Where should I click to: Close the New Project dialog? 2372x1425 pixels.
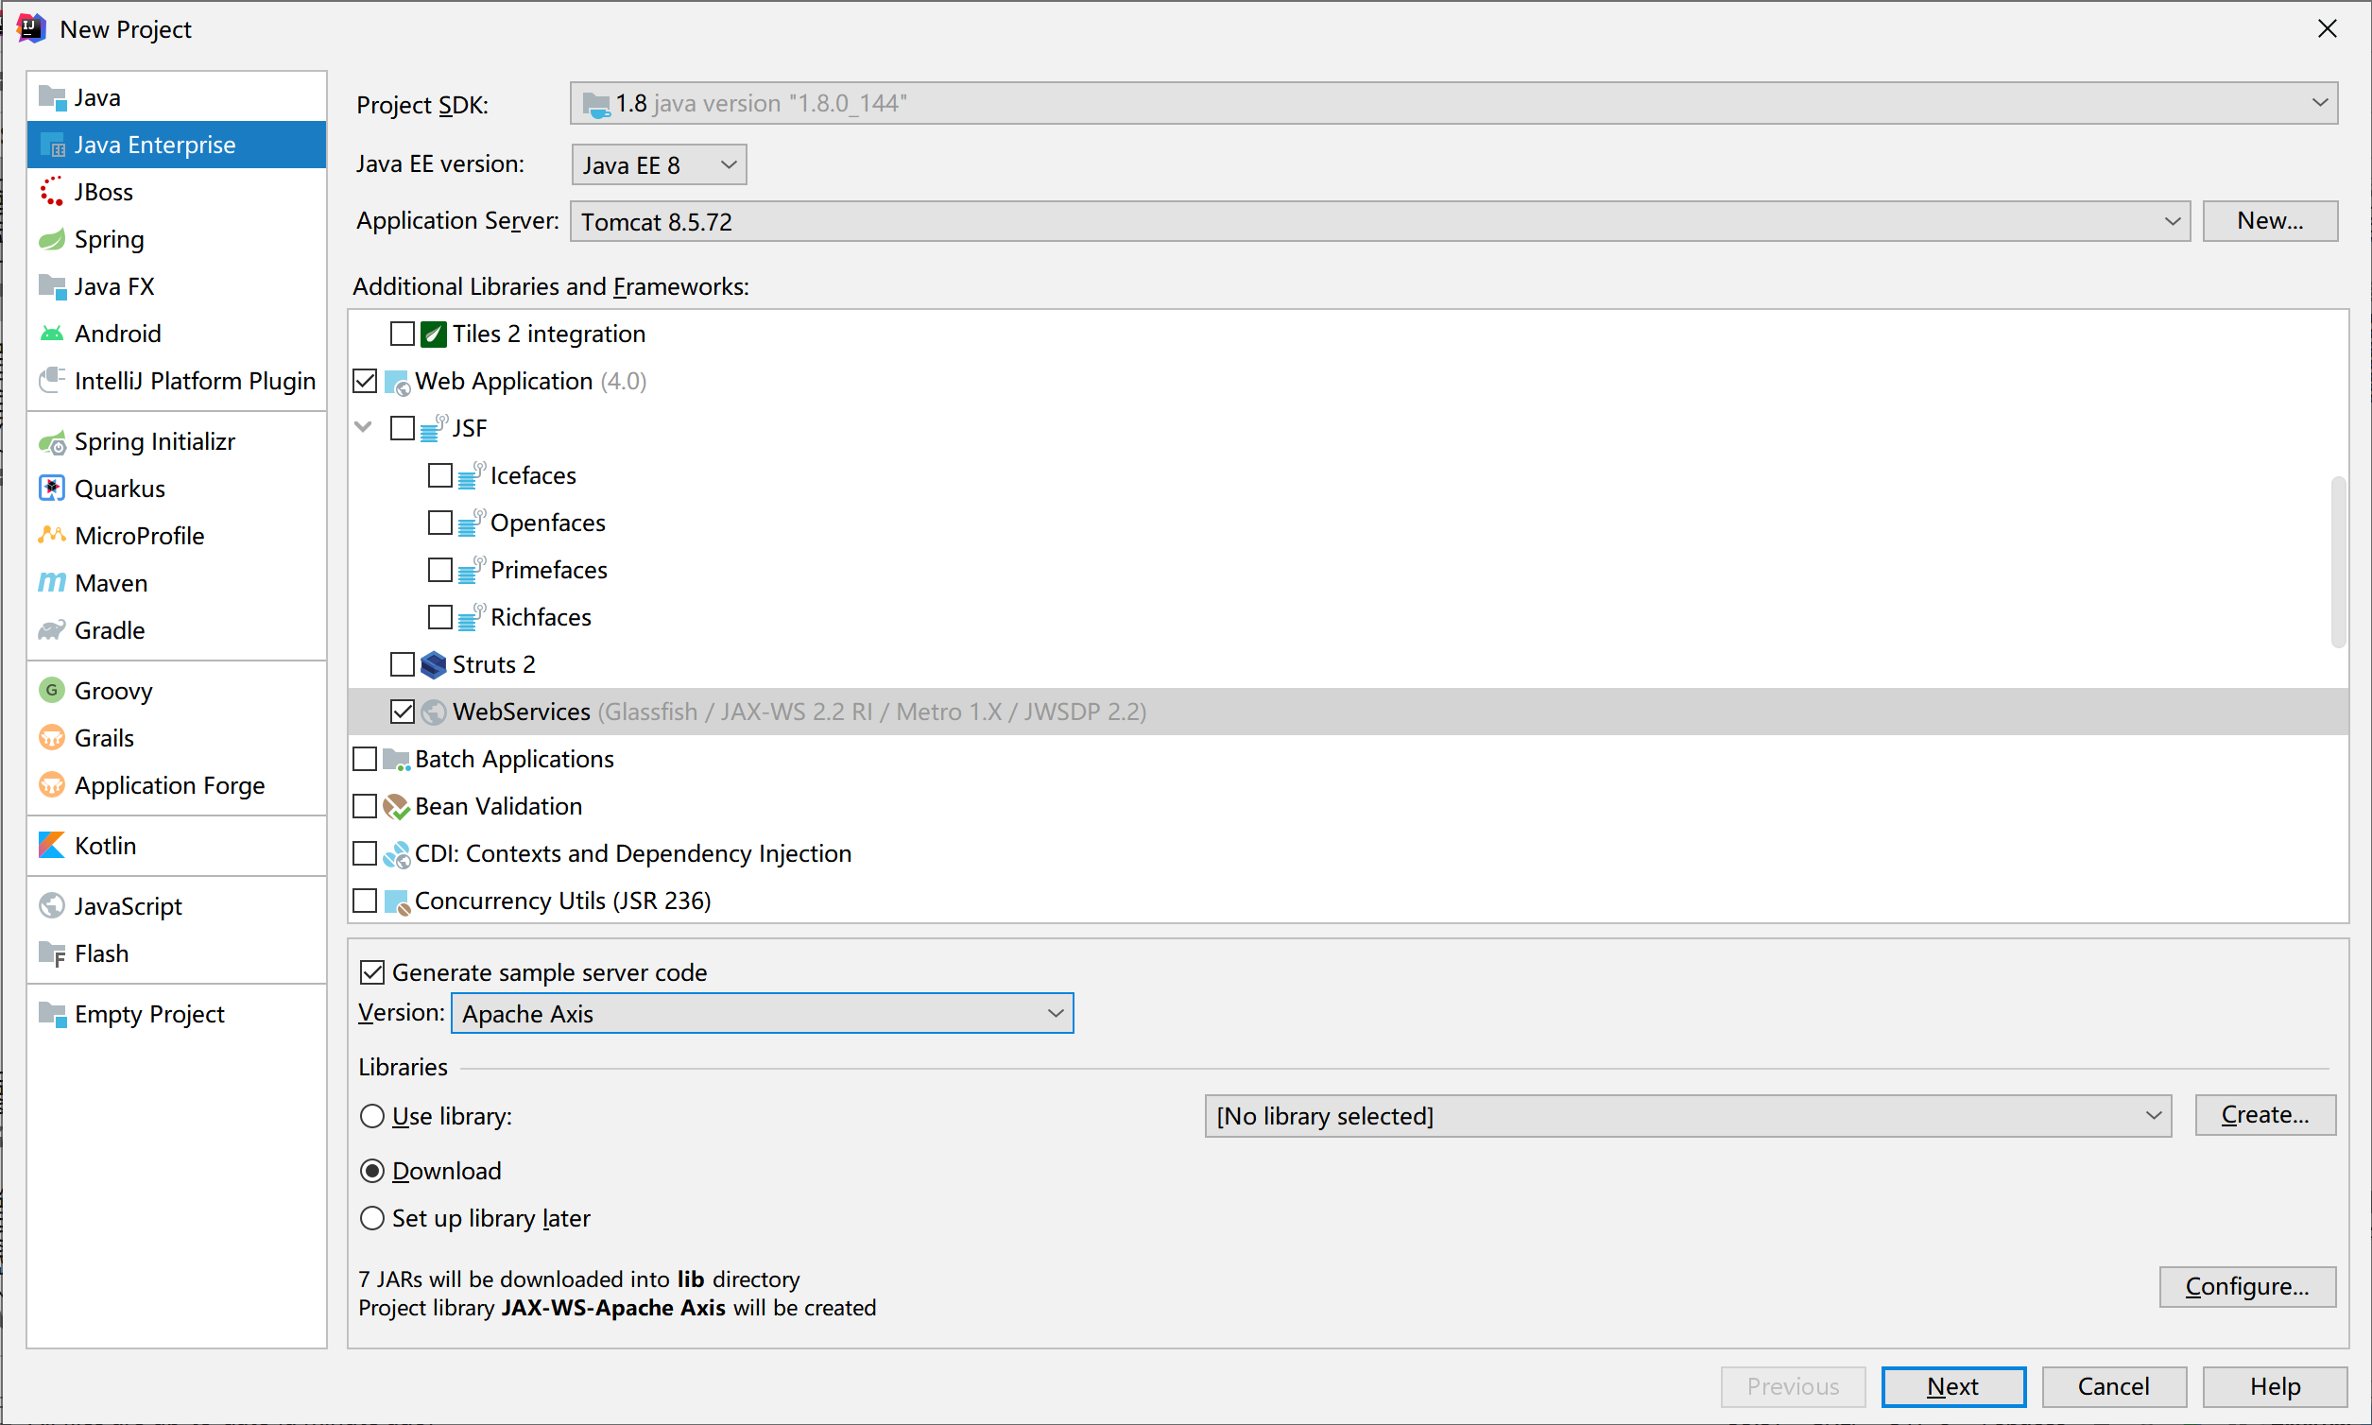(x=2327, y=28)
